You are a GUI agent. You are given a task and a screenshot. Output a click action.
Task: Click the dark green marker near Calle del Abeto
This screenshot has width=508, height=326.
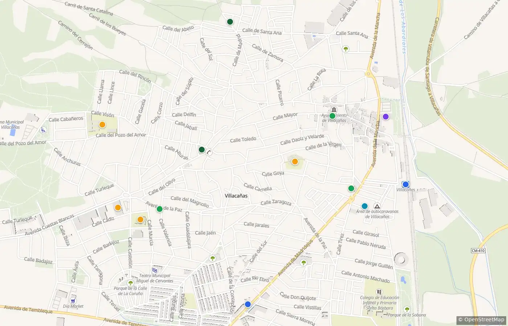point(230,22)
